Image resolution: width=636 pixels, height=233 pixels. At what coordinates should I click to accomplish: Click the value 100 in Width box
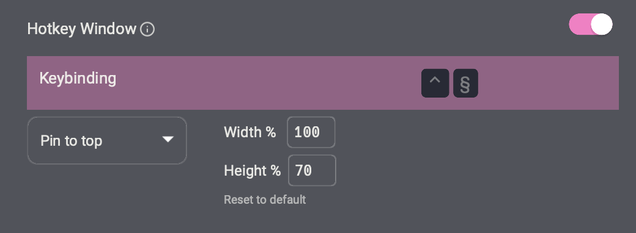[x=307, y=132]
